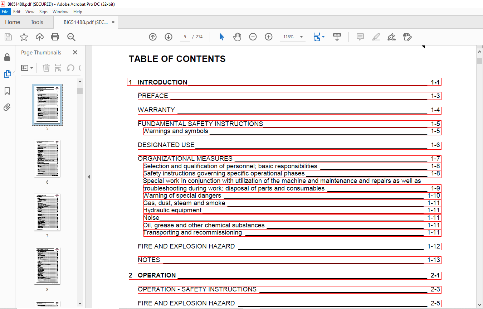Image resolution: width=483 pixels, height=309 pixels.
Task: Follow the NOTES contents link
Action: tap(289, 260)
